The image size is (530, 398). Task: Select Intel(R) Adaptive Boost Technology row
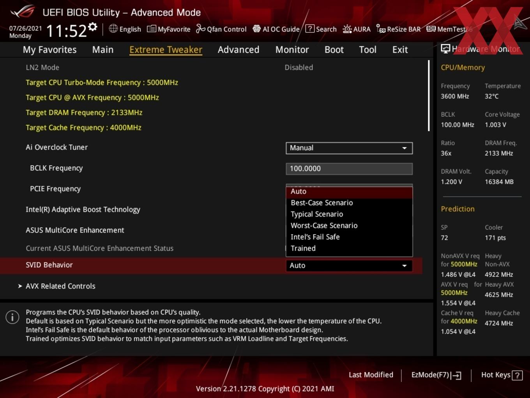click(x=83, y=210)
